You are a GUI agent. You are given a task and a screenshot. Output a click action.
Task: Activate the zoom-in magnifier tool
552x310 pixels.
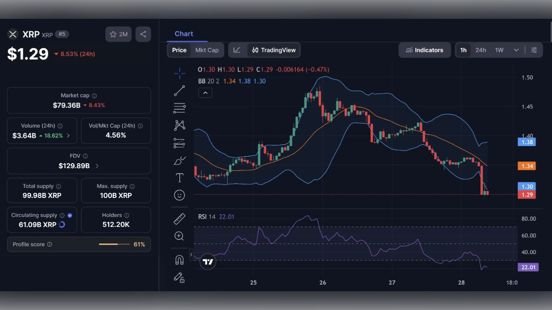tap(179, 236)
